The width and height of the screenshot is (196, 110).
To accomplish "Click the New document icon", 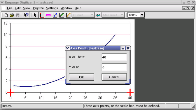I will [x=6, y=15].
